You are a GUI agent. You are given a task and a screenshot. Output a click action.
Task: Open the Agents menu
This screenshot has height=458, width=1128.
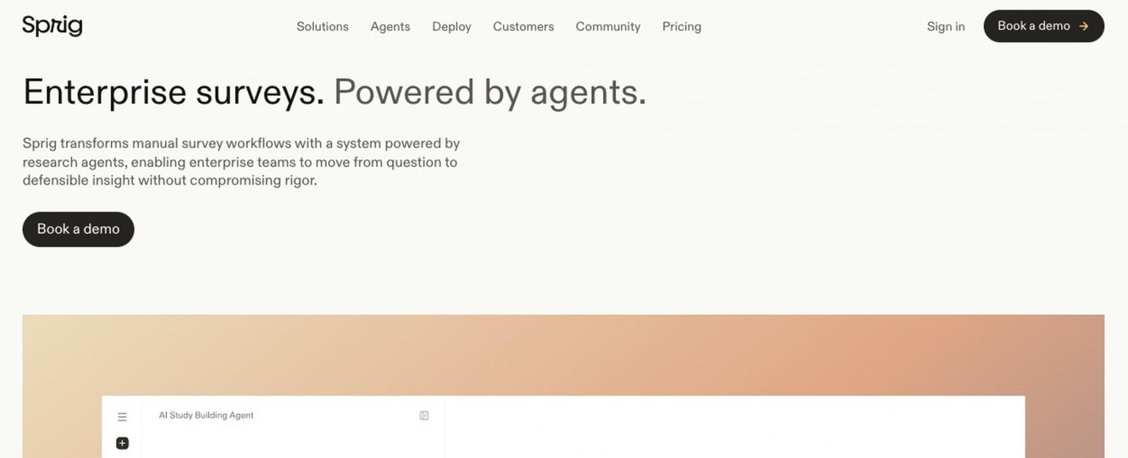(390, 27)
